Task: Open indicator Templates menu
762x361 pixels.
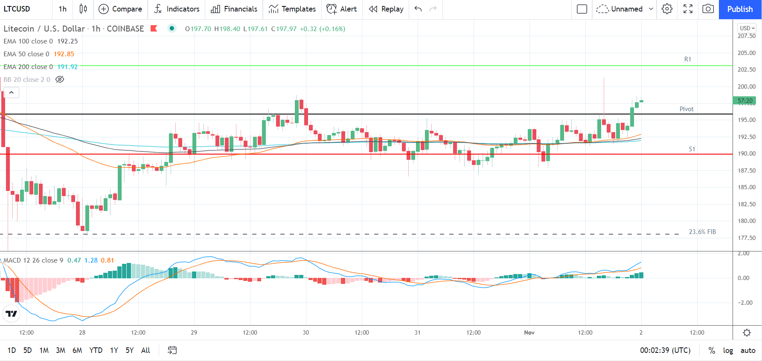Action: (x=292, y=9)
